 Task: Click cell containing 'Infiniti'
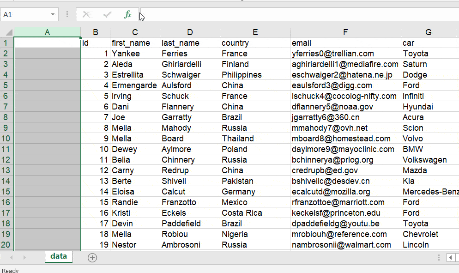point(429,96)
